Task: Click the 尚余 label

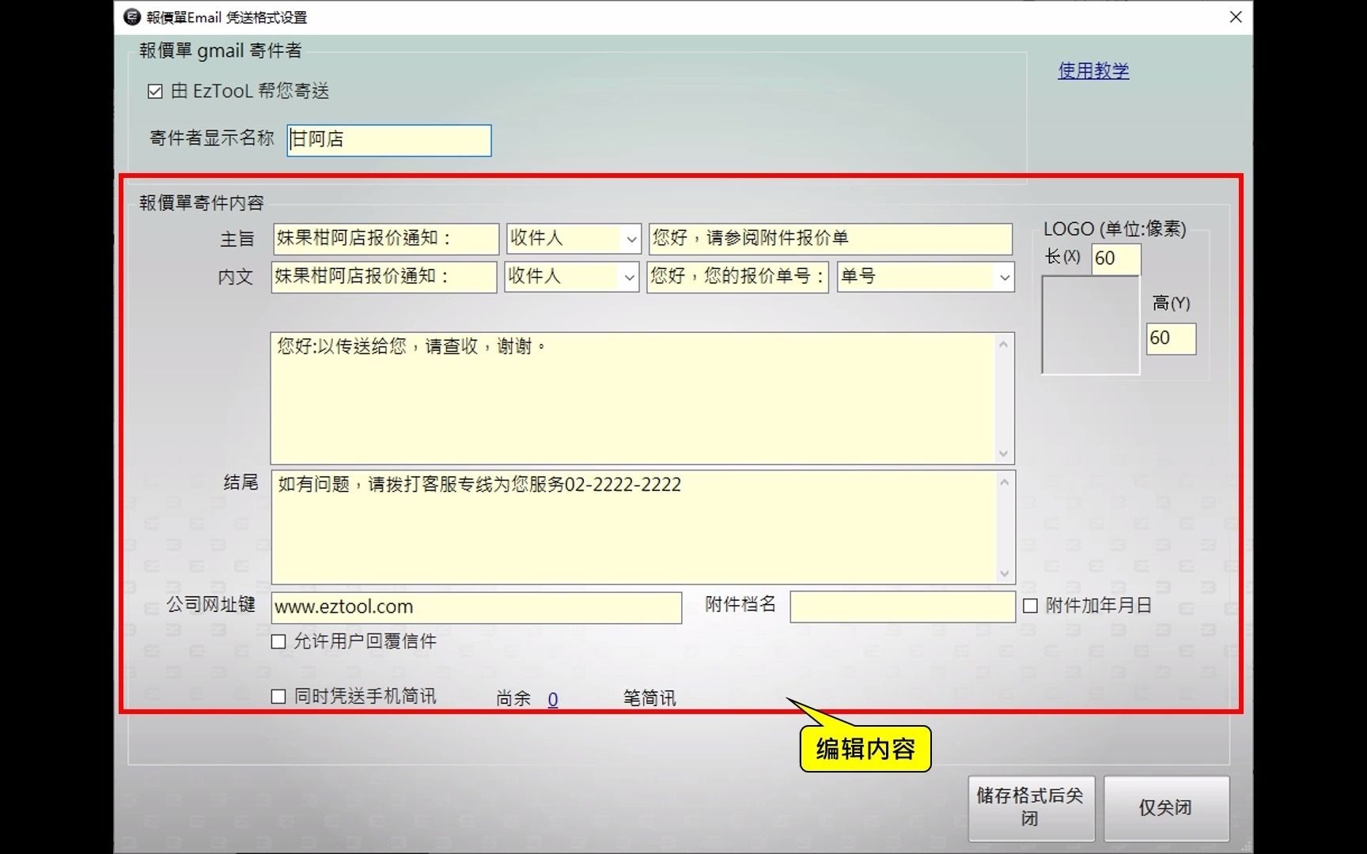Action: (x=513, y=698)
